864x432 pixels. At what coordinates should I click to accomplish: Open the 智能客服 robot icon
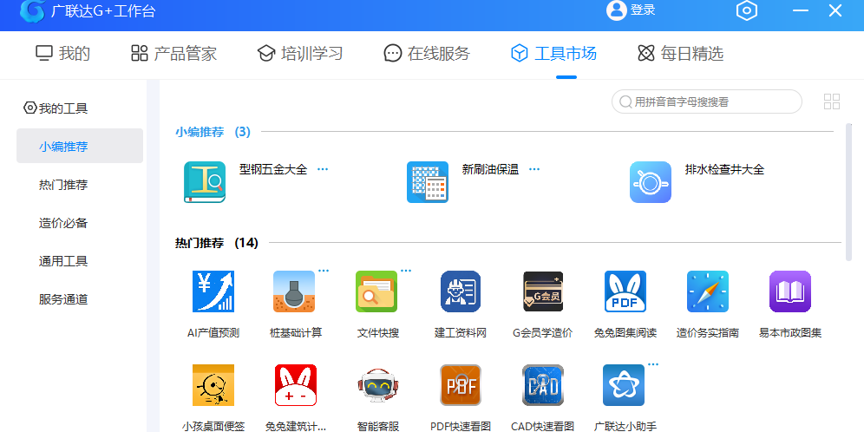click(x=378, y=385)
